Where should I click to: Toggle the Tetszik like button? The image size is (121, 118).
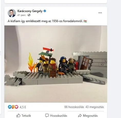click(x=24, y=116)
